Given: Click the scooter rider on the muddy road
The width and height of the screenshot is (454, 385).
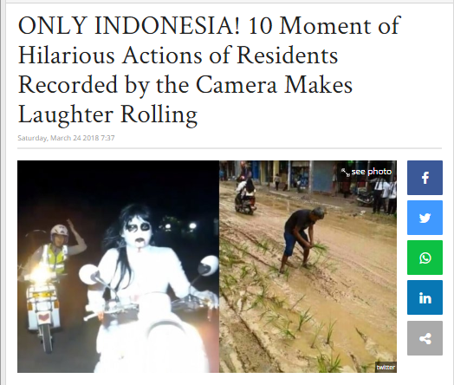Looking at the screenshot, I should click(245, 194).
